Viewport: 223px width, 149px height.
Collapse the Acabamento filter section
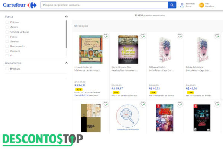[66, 63]
